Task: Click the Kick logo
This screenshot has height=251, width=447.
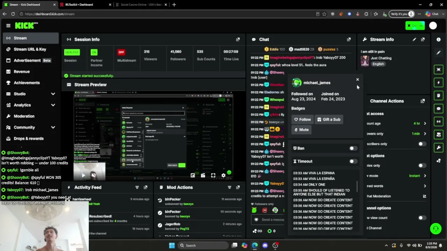Action: tap(27, 25)
